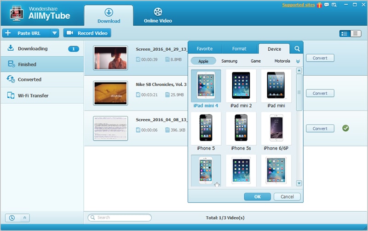Image resolution: width=368 pixels, height=231 pixels.
Task: Choose the Samsung device category
Action: pos(229,61)
